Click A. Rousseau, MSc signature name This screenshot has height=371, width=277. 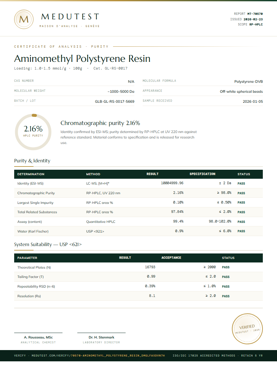tap(38, 338)
